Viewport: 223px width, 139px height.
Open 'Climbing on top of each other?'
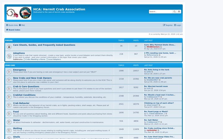159,103
